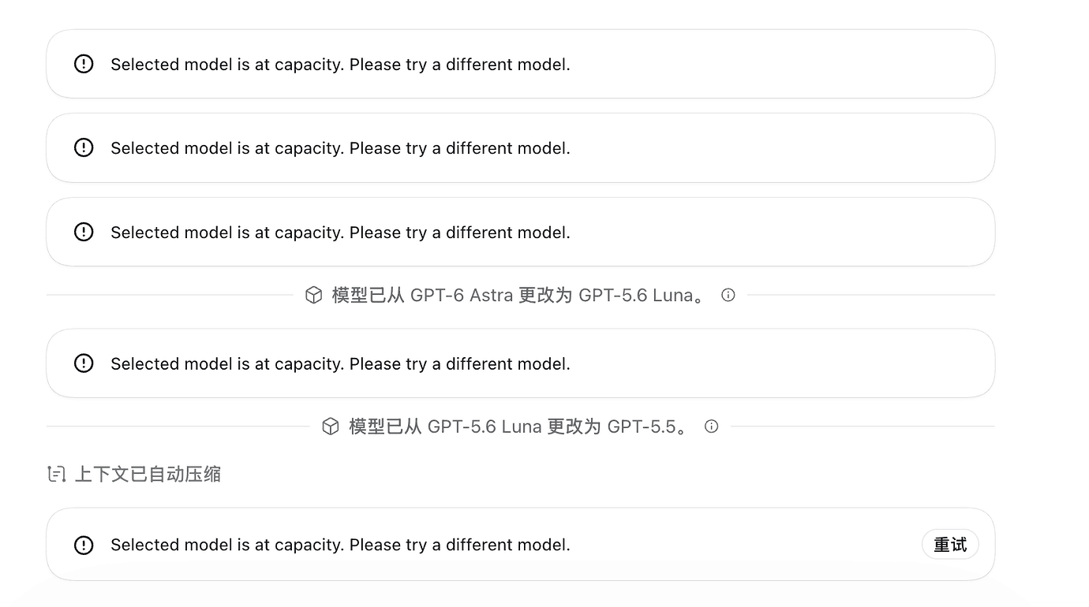This screenshot has width=1089, height=607.
Task: Click warning icon in the card containing 重试
Action: [x=84, y=545]
